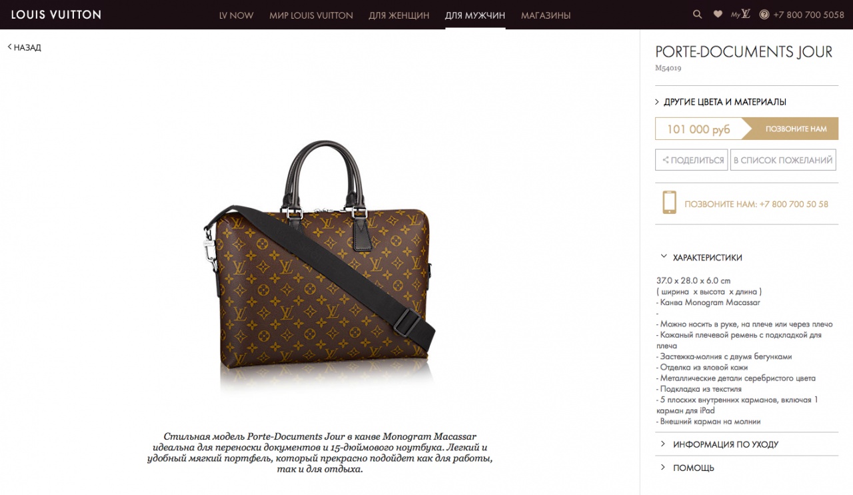Open the МАГАЗИНЫ menu item
This screenshot has height=495, width=853.
point(546,15)
